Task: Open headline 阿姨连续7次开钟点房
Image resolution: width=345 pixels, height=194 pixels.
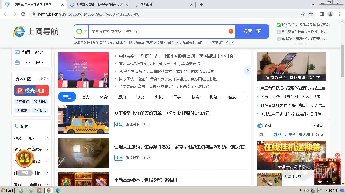Action: [x=161, y=64]
